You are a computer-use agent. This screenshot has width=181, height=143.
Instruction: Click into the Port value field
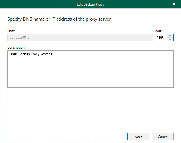click(161, 38)
